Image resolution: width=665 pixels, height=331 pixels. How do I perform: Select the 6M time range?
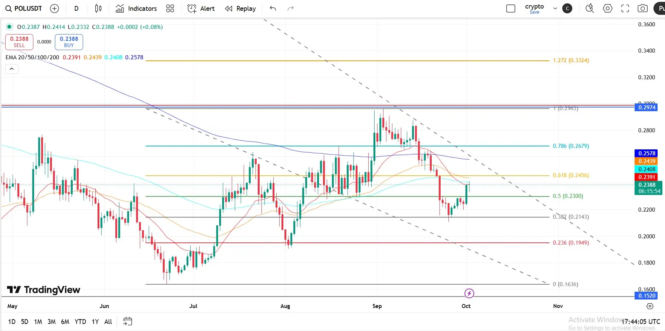65,322
